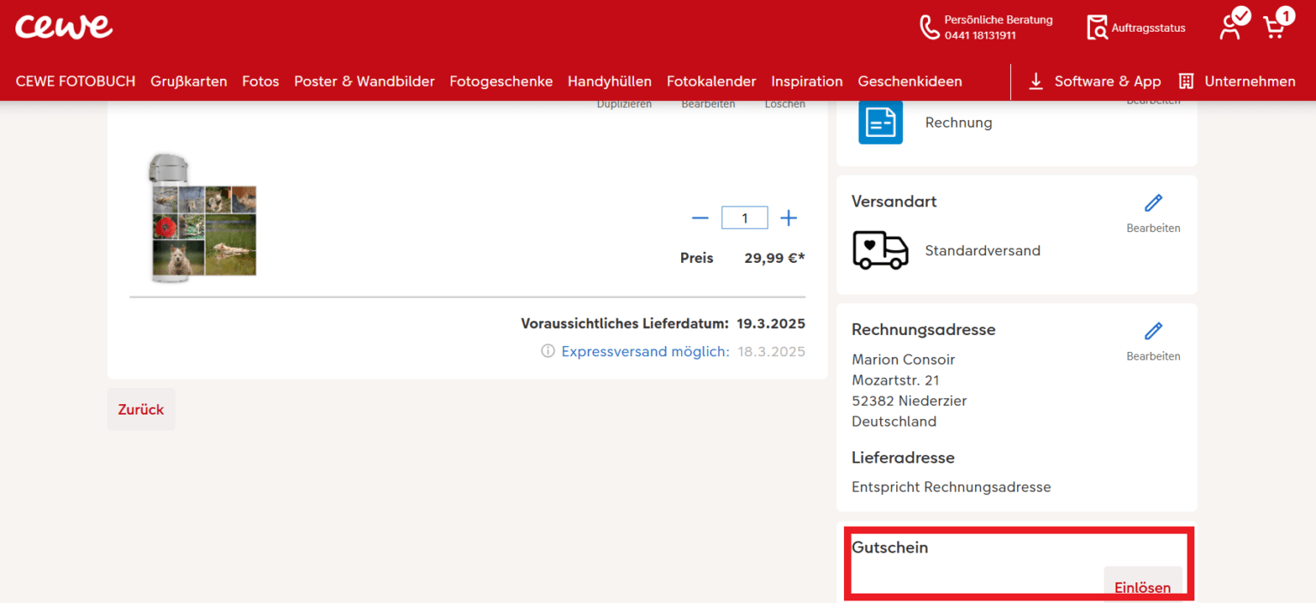Click the phone icon for Persönliche Beratung
1316x603 pixels.
[930, 27]
